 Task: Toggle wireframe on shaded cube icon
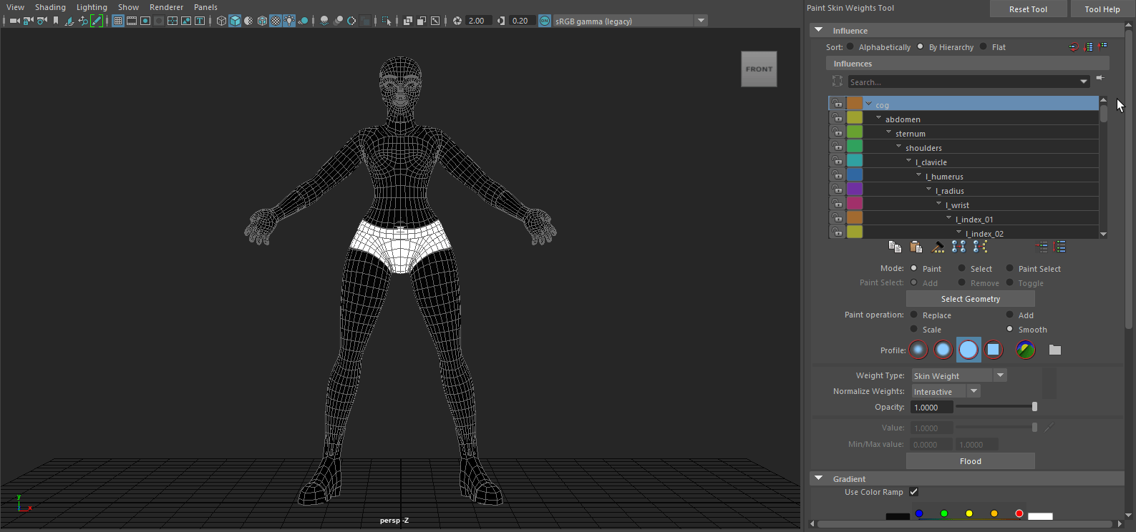pos(262,21)
